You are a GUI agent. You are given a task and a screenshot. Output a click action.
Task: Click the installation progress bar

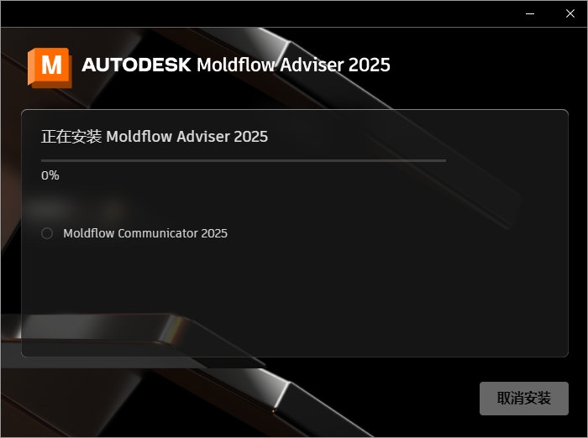244,160
